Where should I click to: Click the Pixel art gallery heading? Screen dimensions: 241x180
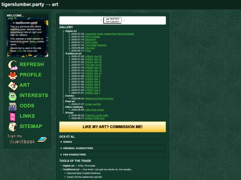click(70, 101)
